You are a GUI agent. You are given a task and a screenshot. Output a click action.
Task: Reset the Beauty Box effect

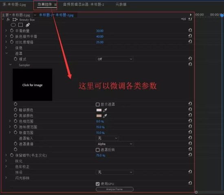[x=190, y=19]
